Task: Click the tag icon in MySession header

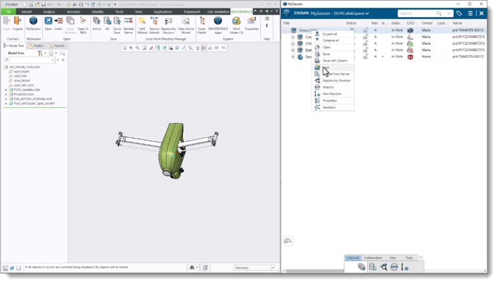Action: pyautogui.click(x=459, y=13)
